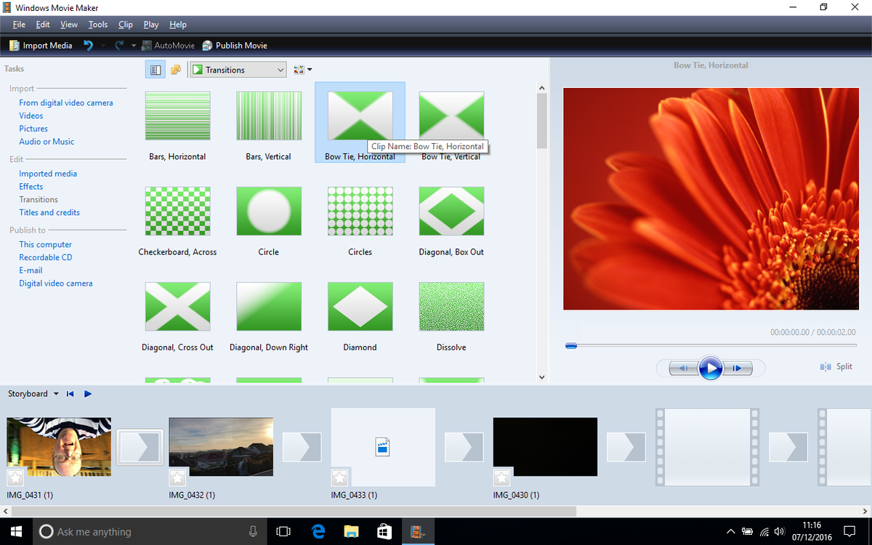Toggle the Collections pane icon
This screenshot has width=872, height=545.
176,69
